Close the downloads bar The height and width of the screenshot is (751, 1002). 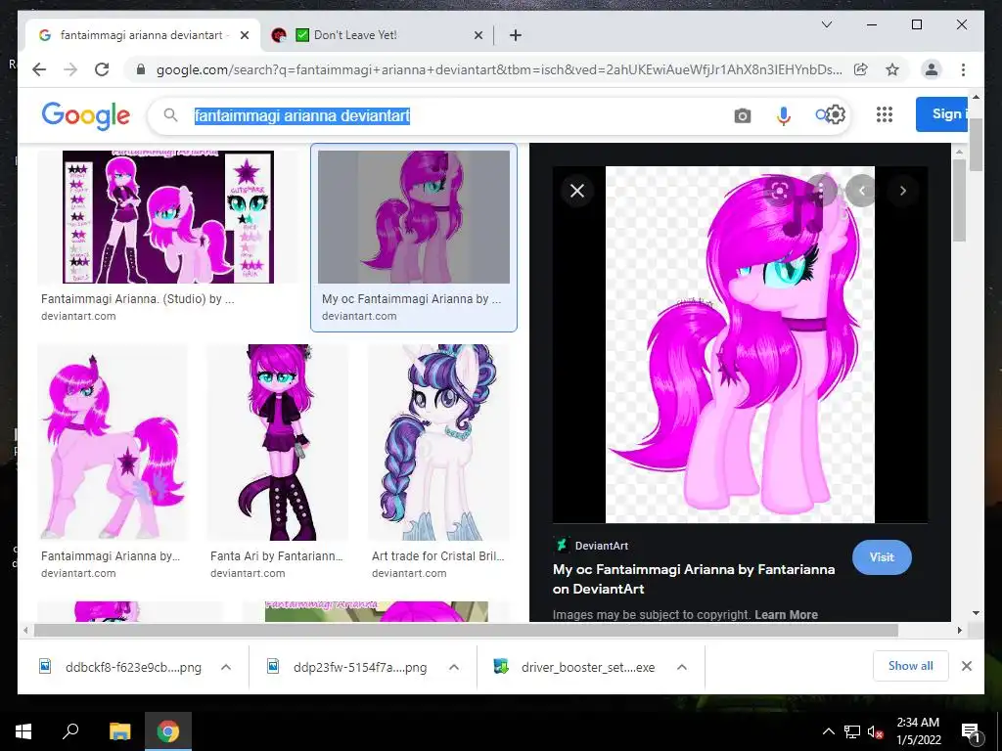966,666
